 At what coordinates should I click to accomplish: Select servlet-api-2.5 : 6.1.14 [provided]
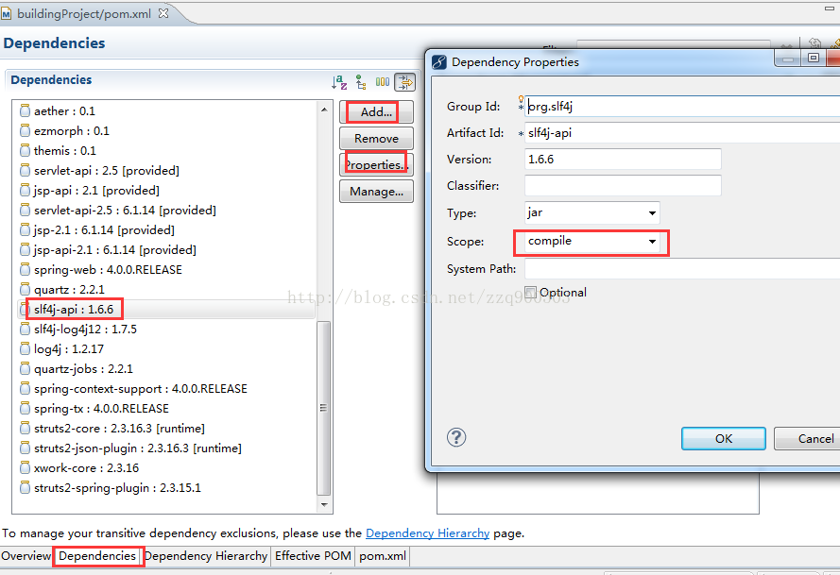(125, 210)
